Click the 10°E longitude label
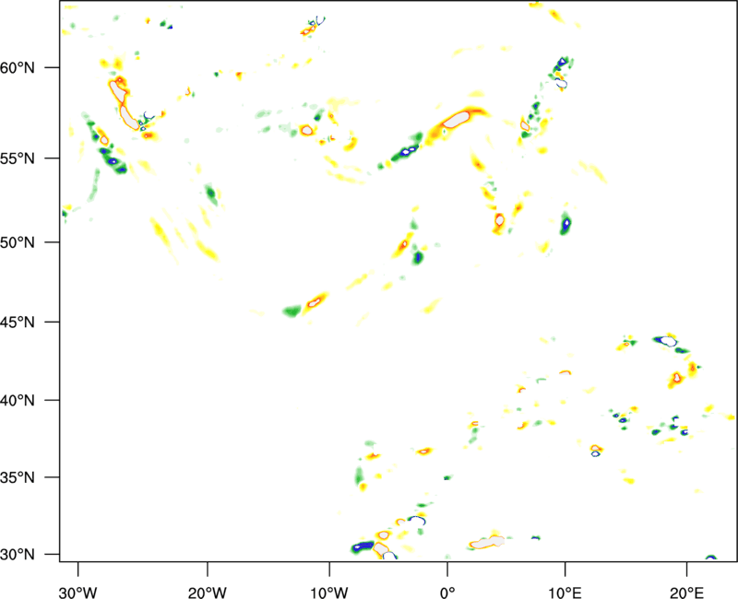 point(565,590)
